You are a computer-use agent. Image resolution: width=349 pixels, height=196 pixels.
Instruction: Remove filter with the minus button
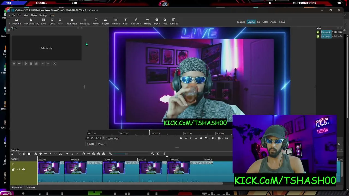click(x=19, y=63)
